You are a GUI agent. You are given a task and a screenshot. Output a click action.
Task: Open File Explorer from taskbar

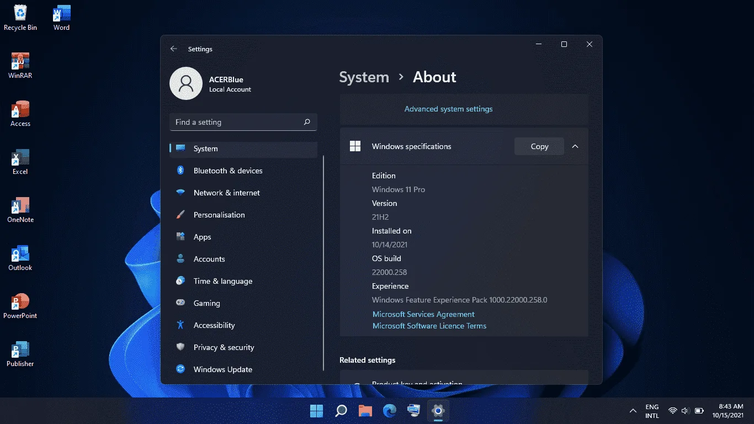[x=365, y=410]
